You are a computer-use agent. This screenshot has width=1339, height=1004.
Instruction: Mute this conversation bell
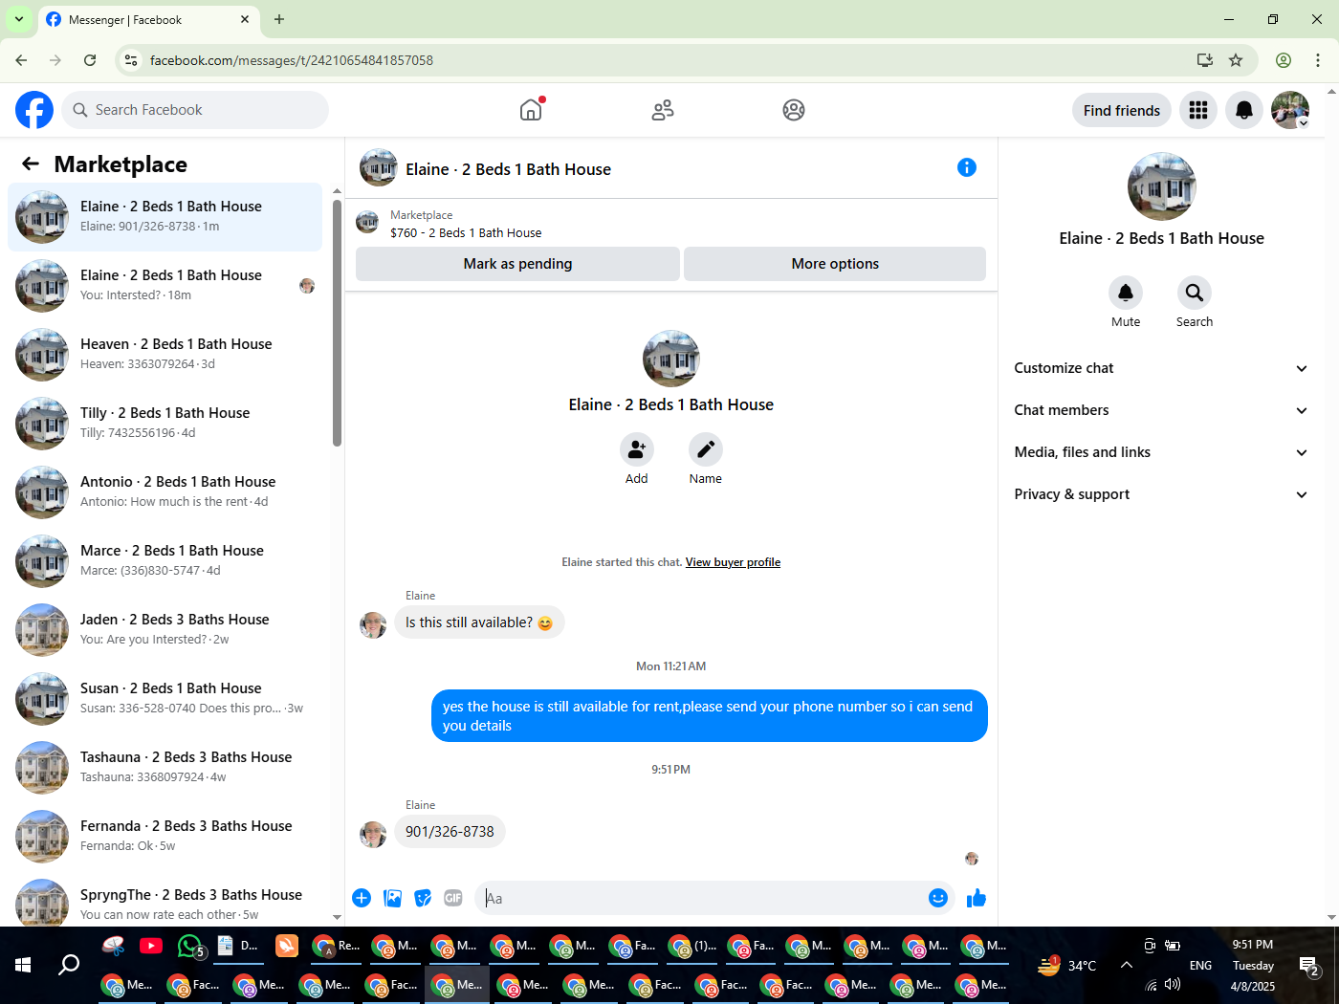pyautogui.click(x=1126, y=293)
